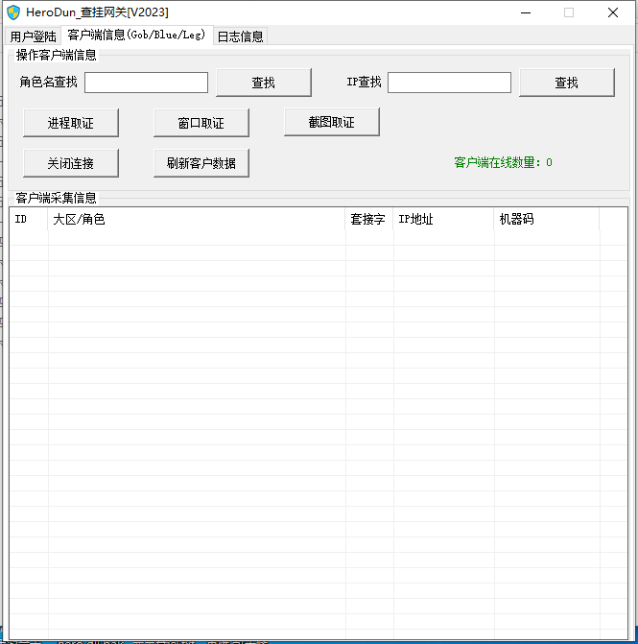The height and width of the screenshot is (644, 638).
Task: Click the 进程取证 button
Action: 71,123
